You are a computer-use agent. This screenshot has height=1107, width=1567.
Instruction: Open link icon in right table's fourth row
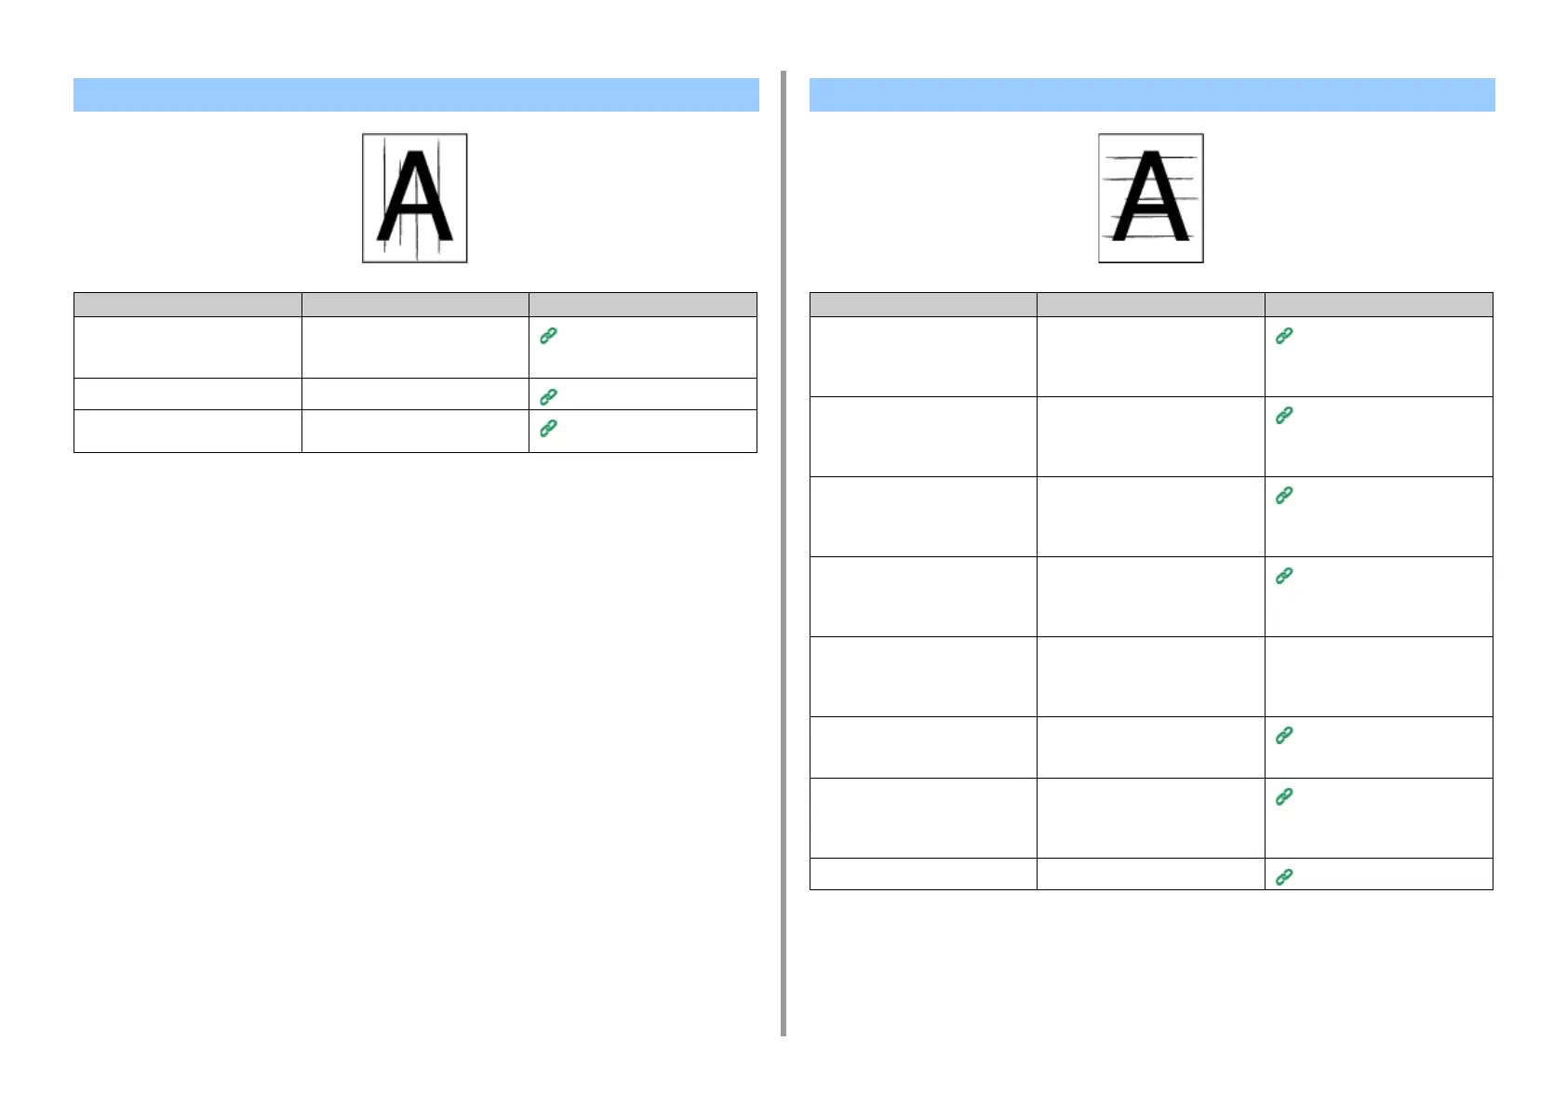coord(1284,576)
